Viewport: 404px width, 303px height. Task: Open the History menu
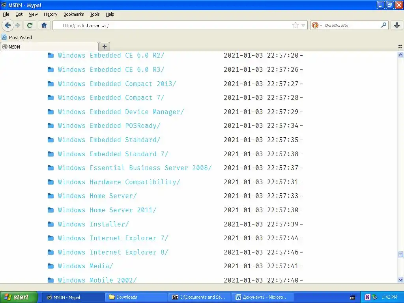point(50,14)
